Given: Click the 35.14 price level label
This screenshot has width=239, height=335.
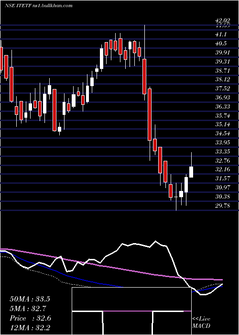Looking at the screenshot, I should pyautogui.click(x=223, y=124).
